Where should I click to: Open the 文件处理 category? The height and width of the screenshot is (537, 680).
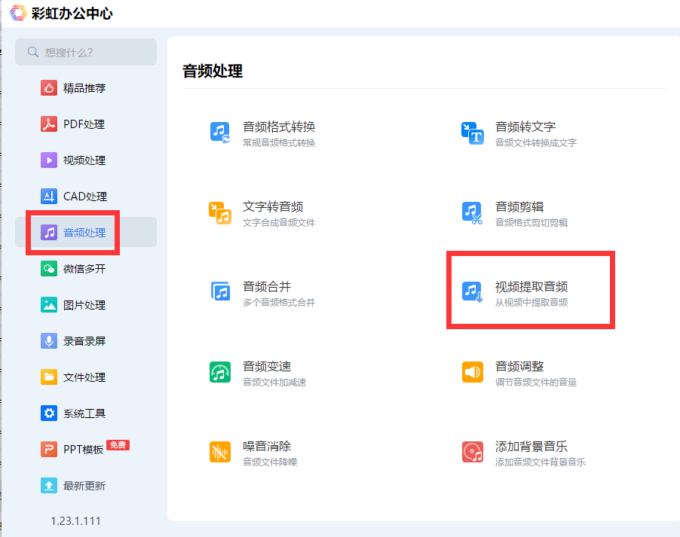[x=84, y=377]
